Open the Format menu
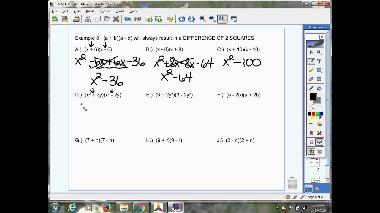Screen dimensions: 380x213 coord(105,11)
